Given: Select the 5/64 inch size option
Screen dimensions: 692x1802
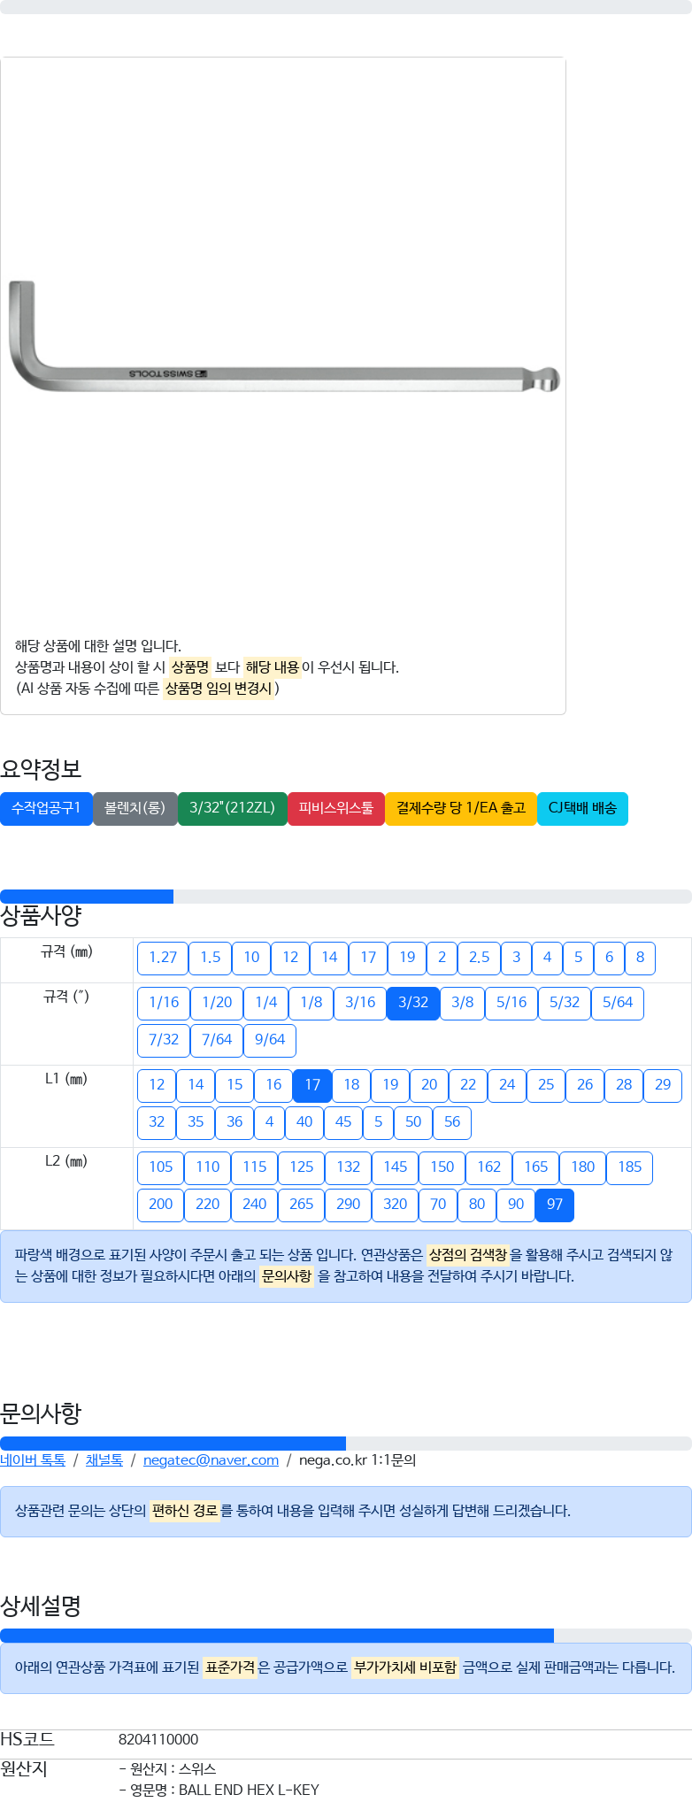Looking at the screenshot, I should [x=618, y=1003].
